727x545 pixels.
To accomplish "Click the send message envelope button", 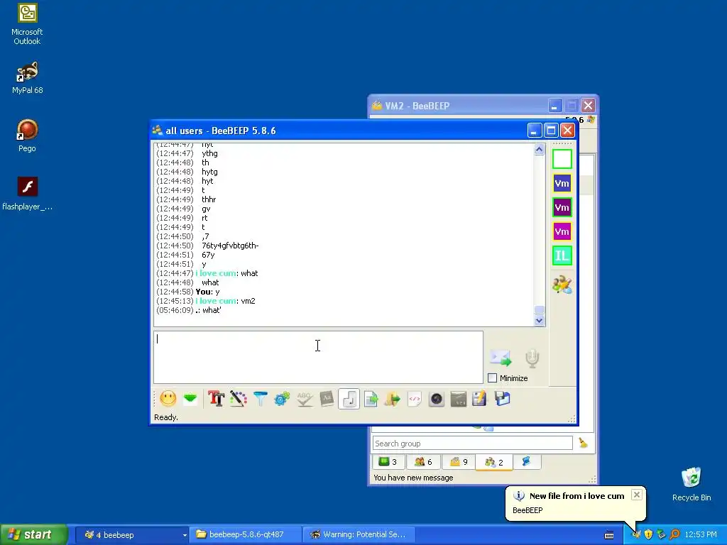I will coord(501,358).
